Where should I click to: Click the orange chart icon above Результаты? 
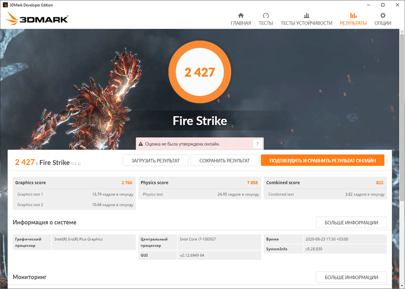pos(353,15)
